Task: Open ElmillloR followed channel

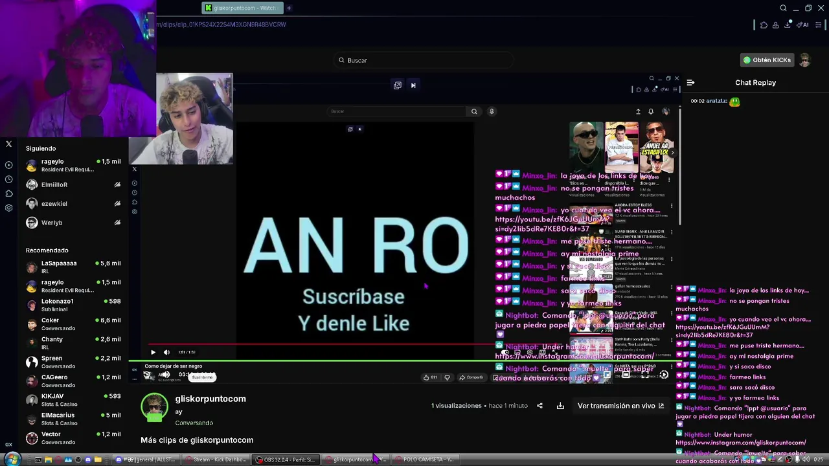Action: 73,184
